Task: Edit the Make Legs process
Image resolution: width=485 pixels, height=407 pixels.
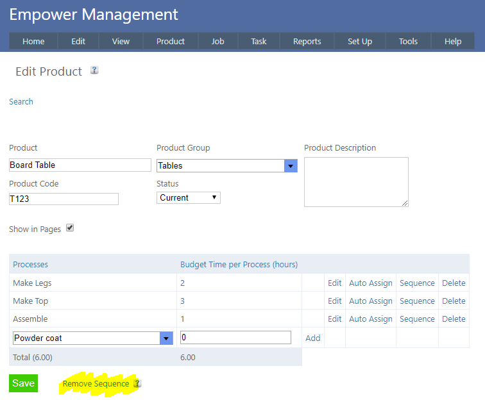Action: point(335,283)
